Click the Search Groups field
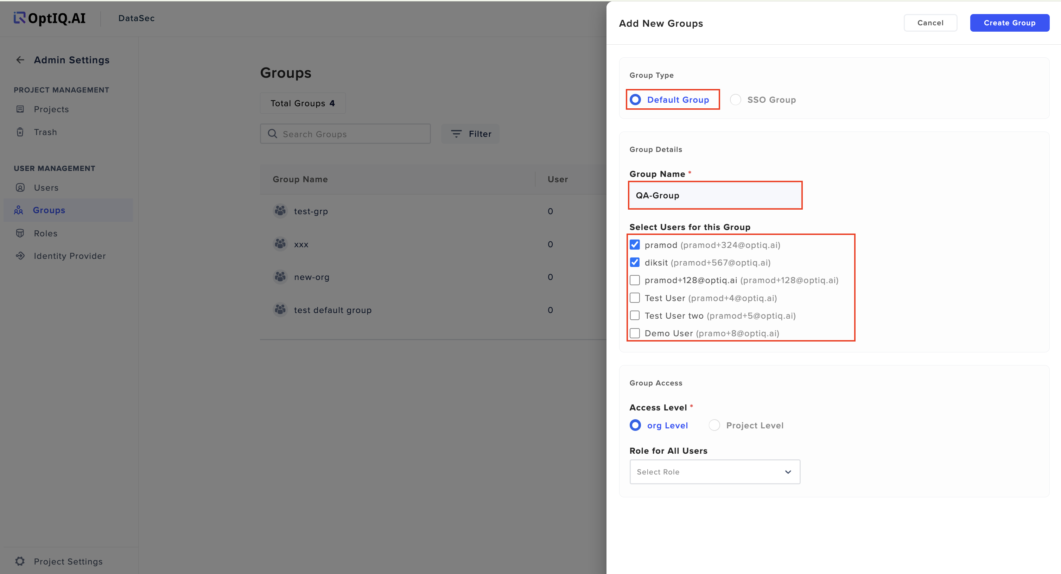 345,134
